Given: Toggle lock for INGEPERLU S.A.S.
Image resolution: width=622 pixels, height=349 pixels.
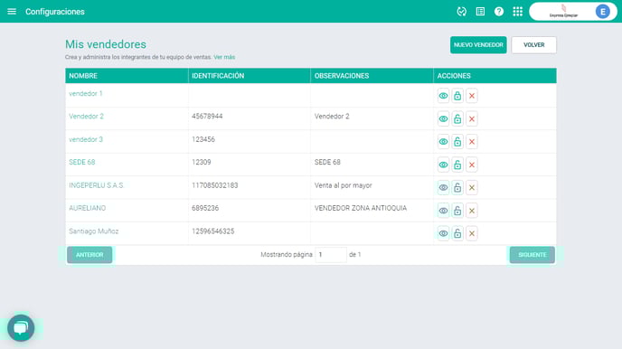Looking at the screenshot, I should click(457, 187).
